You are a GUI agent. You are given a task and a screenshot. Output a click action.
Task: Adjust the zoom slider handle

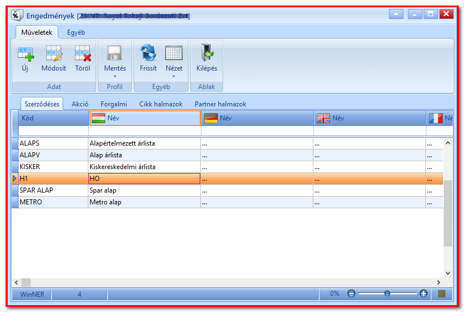click(387, 294)
